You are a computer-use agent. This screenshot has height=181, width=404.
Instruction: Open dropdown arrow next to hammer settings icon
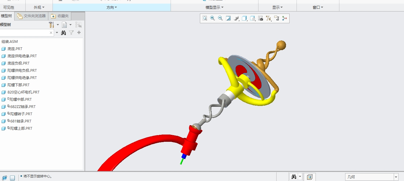coord(58,25)
